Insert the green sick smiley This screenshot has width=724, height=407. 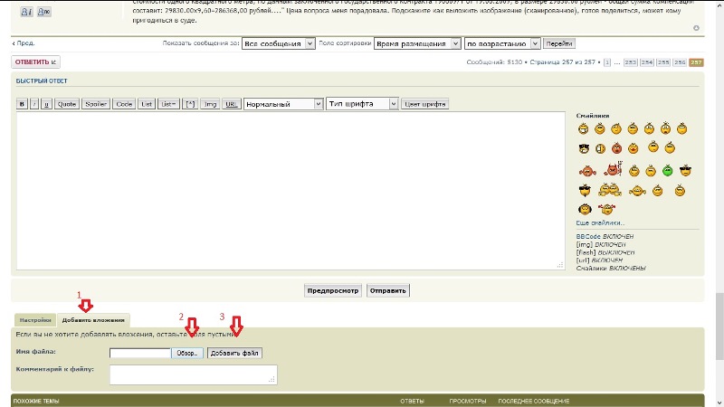click(x=666, y=170)
